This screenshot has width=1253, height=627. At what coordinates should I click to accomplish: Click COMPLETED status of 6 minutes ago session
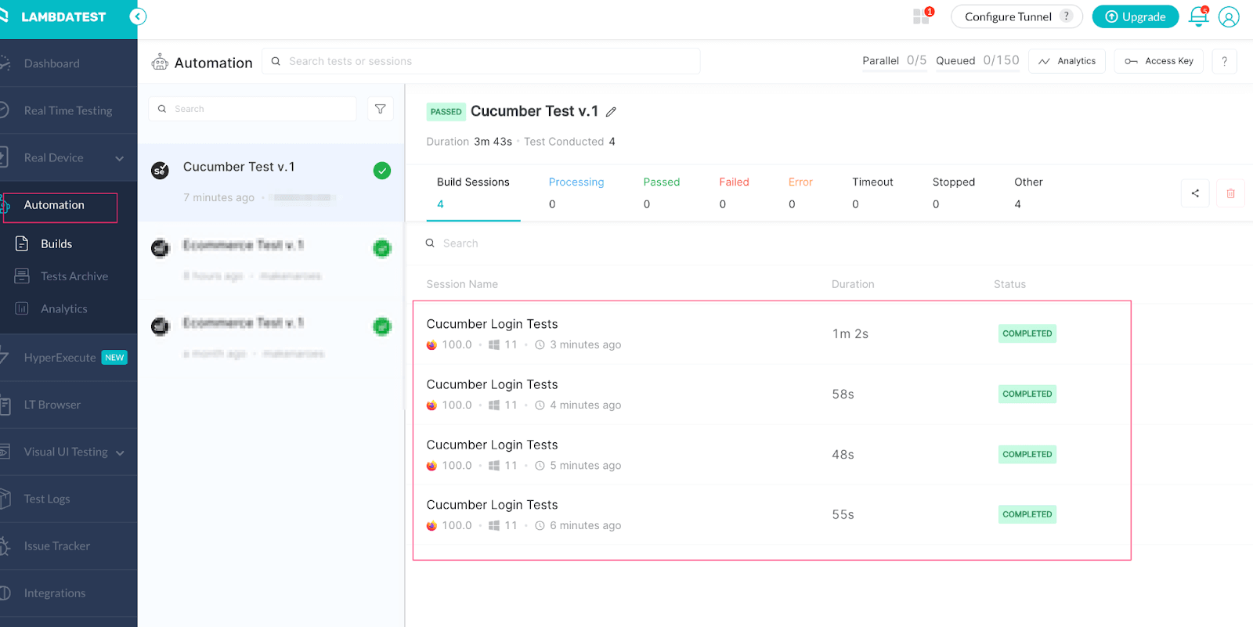tap(1027, 514)
